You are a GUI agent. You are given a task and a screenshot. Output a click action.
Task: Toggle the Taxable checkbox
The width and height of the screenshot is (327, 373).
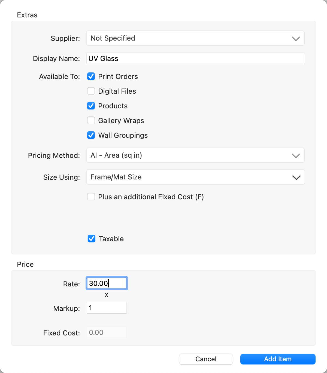(x=92, y=239)
